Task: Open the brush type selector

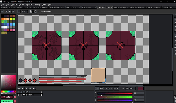Action: [19, 11]
